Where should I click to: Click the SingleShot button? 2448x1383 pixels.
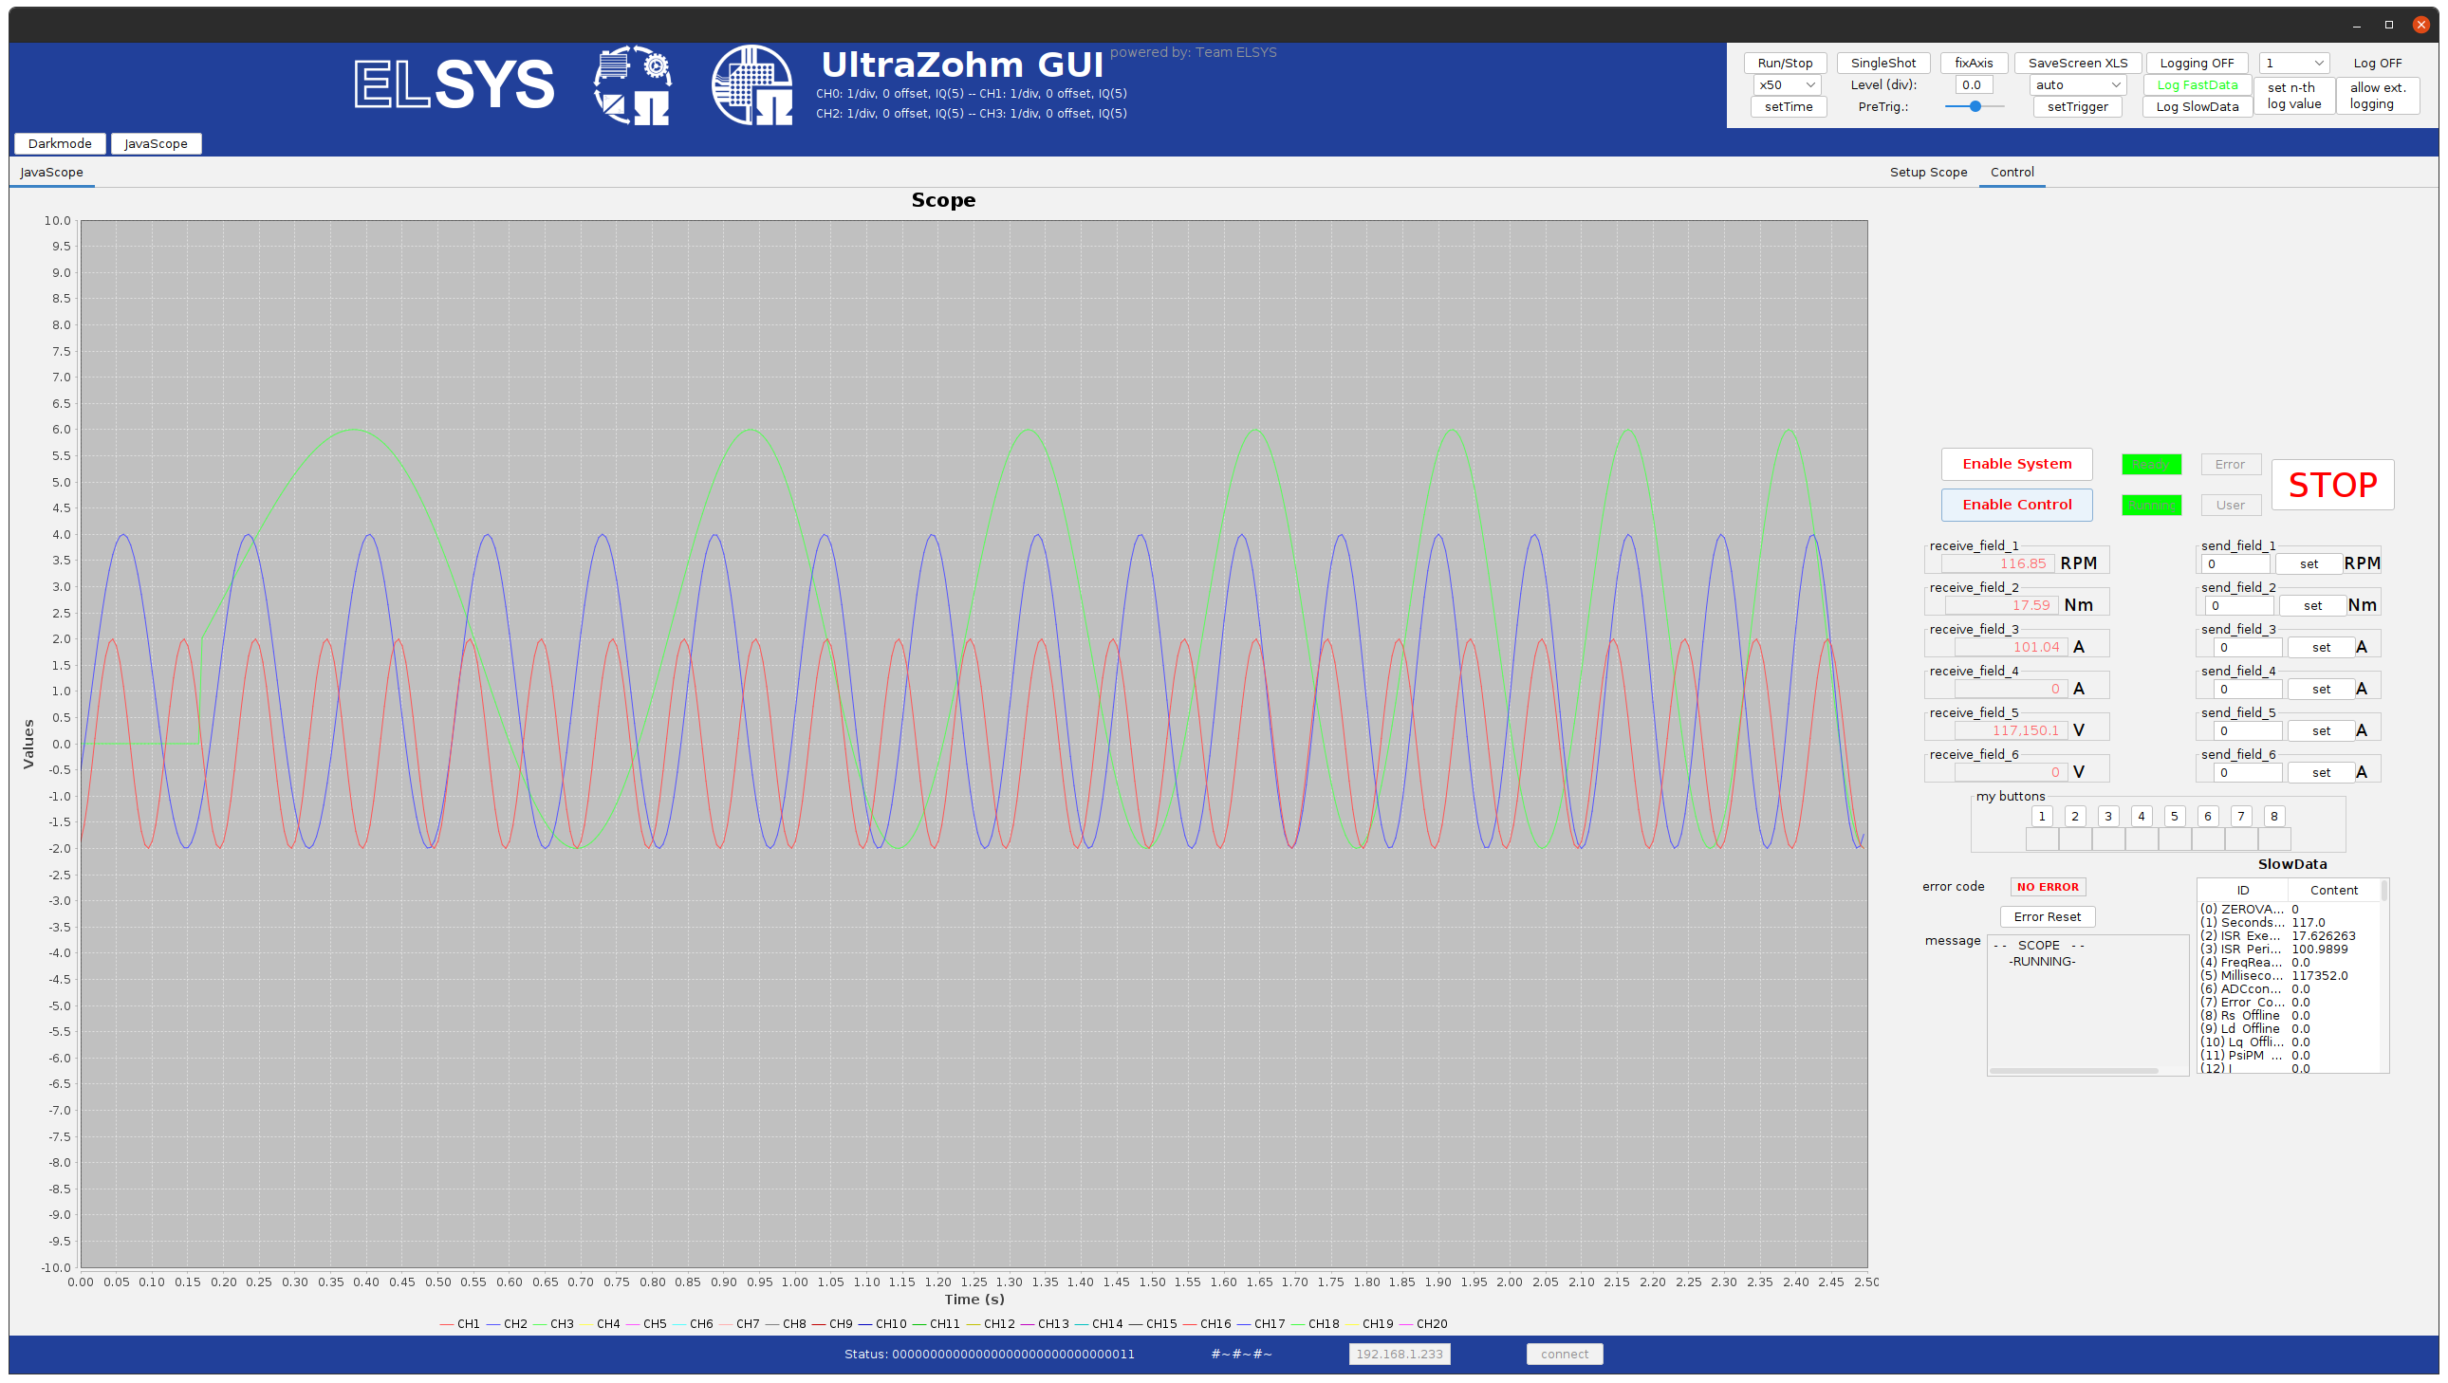pyautogui.click(x=1882, y=63)
